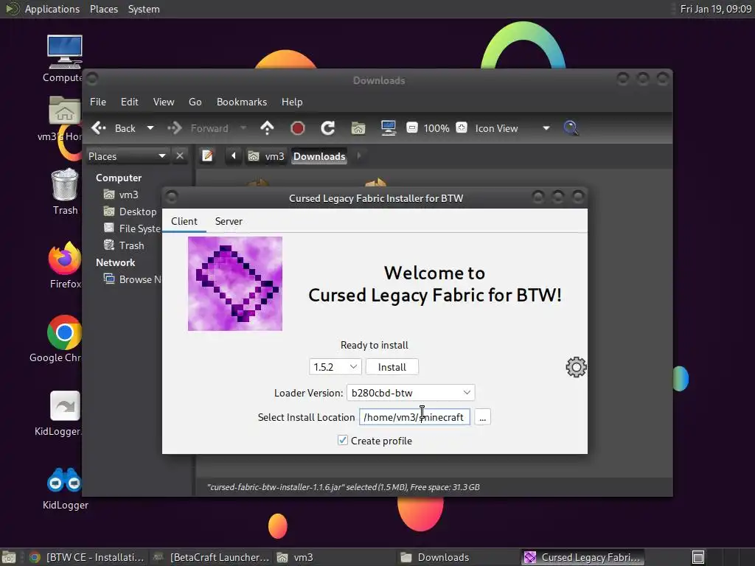Viewport: 755px width, 566px height.
Task: Select Trash in Places sidebar
Action: (x=124, y=245)
